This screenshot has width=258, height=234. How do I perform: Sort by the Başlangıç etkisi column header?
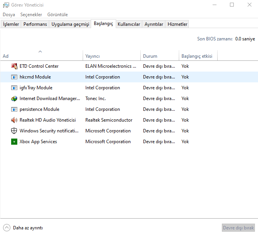(198, 55)
